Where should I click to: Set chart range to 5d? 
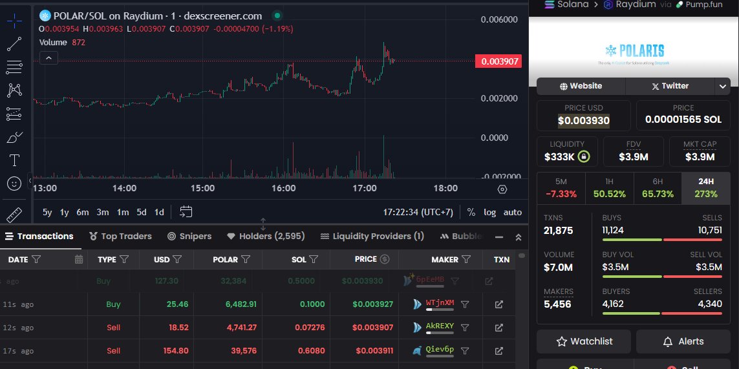(142, 212)
